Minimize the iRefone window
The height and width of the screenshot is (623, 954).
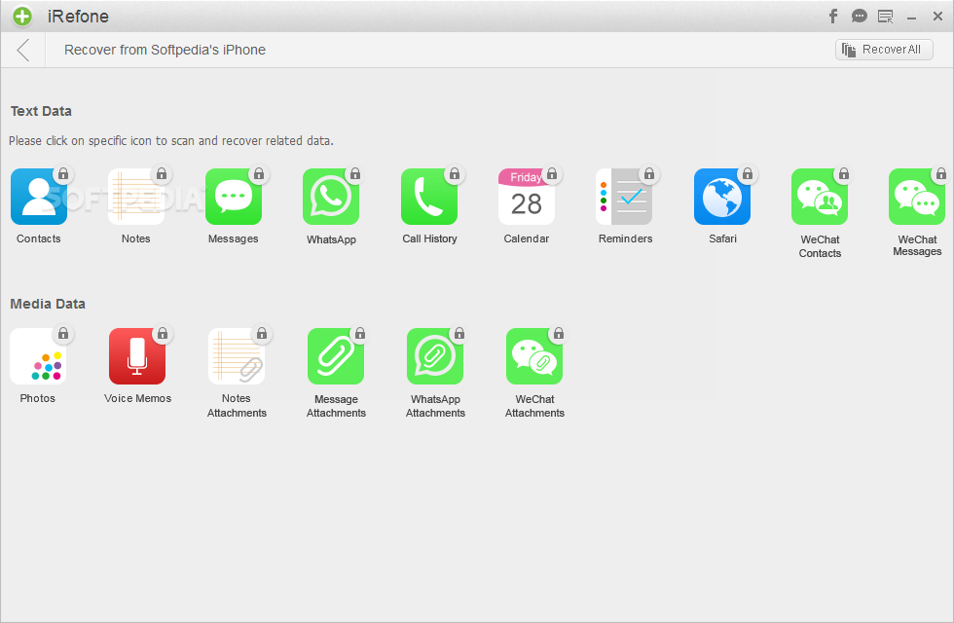[x=911, y=18]
